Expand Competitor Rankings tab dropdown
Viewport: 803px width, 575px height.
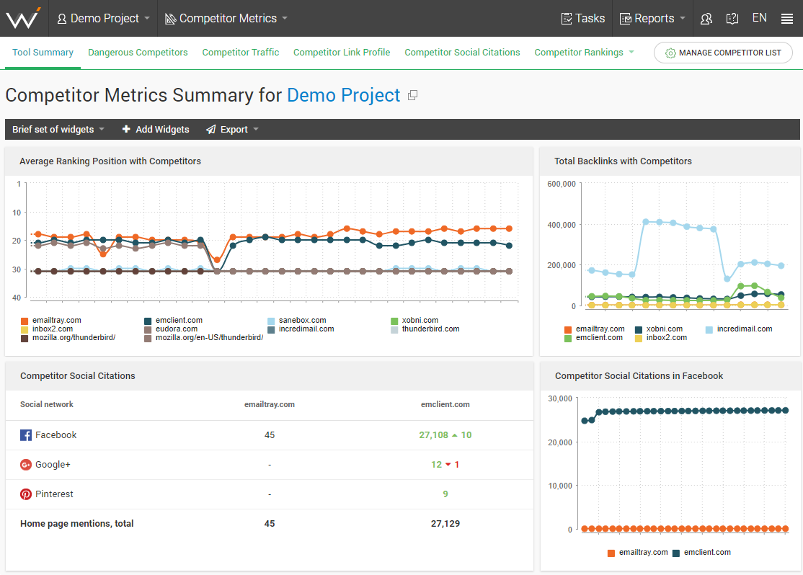pos(584,52)
